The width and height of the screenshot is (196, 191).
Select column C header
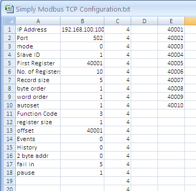[x=117, y=21]
